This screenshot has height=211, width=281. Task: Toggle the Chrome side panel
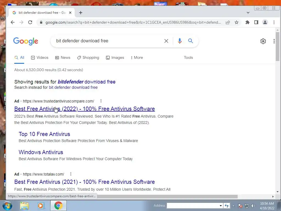point(256,22)
